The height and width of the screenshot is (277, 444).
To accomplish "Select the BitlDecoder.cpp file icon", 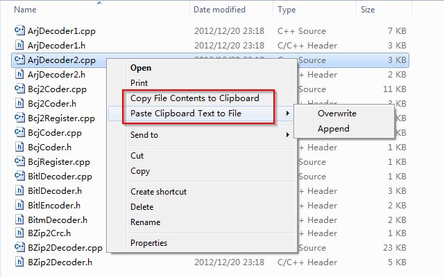I will pyautogui.click(x=19, y=176).
